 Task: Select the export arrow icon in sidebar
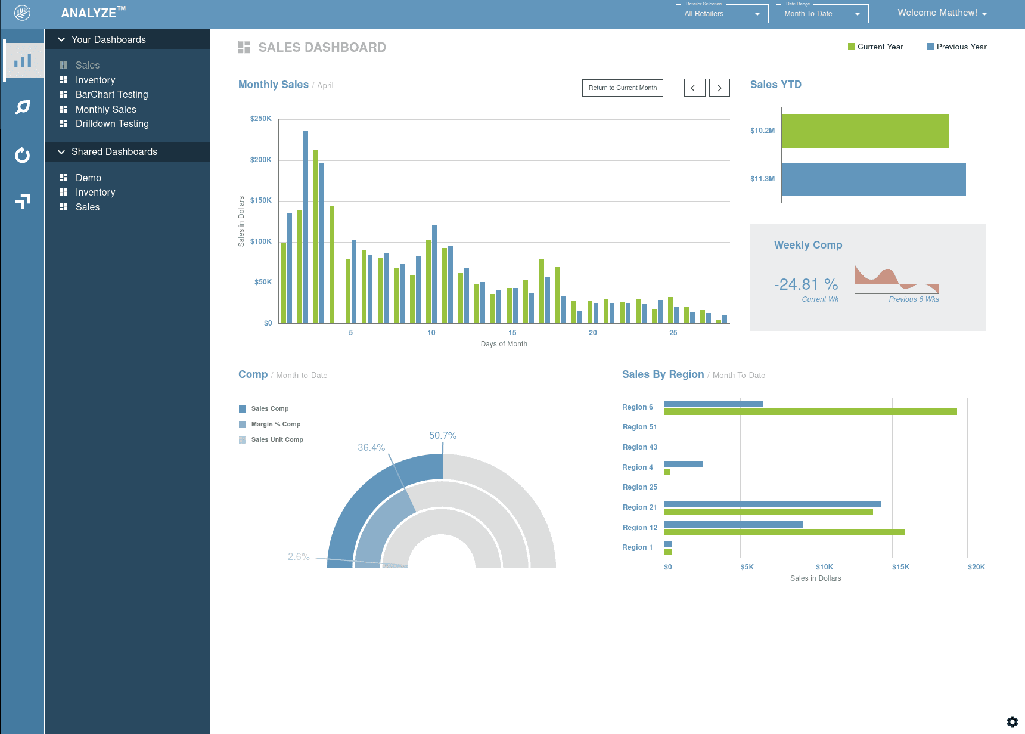(x=23, y=202)
